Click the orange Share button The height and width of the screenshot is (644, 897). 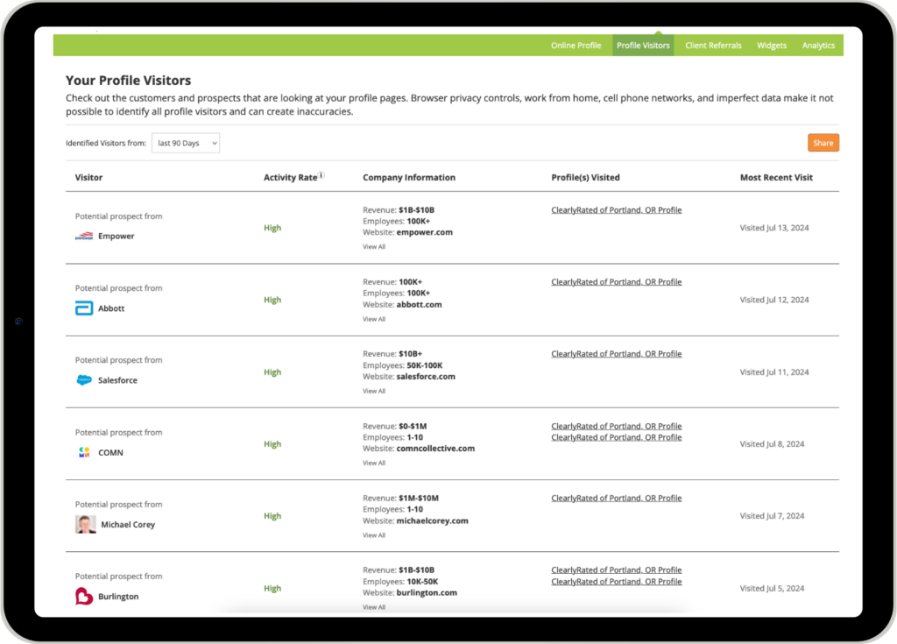click(823, 143)
